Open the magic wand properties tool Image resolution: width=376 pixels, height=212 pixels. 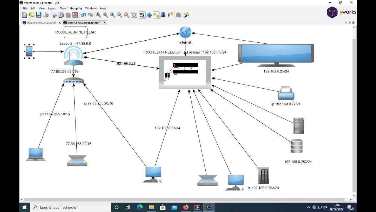(x=187, y=15)
